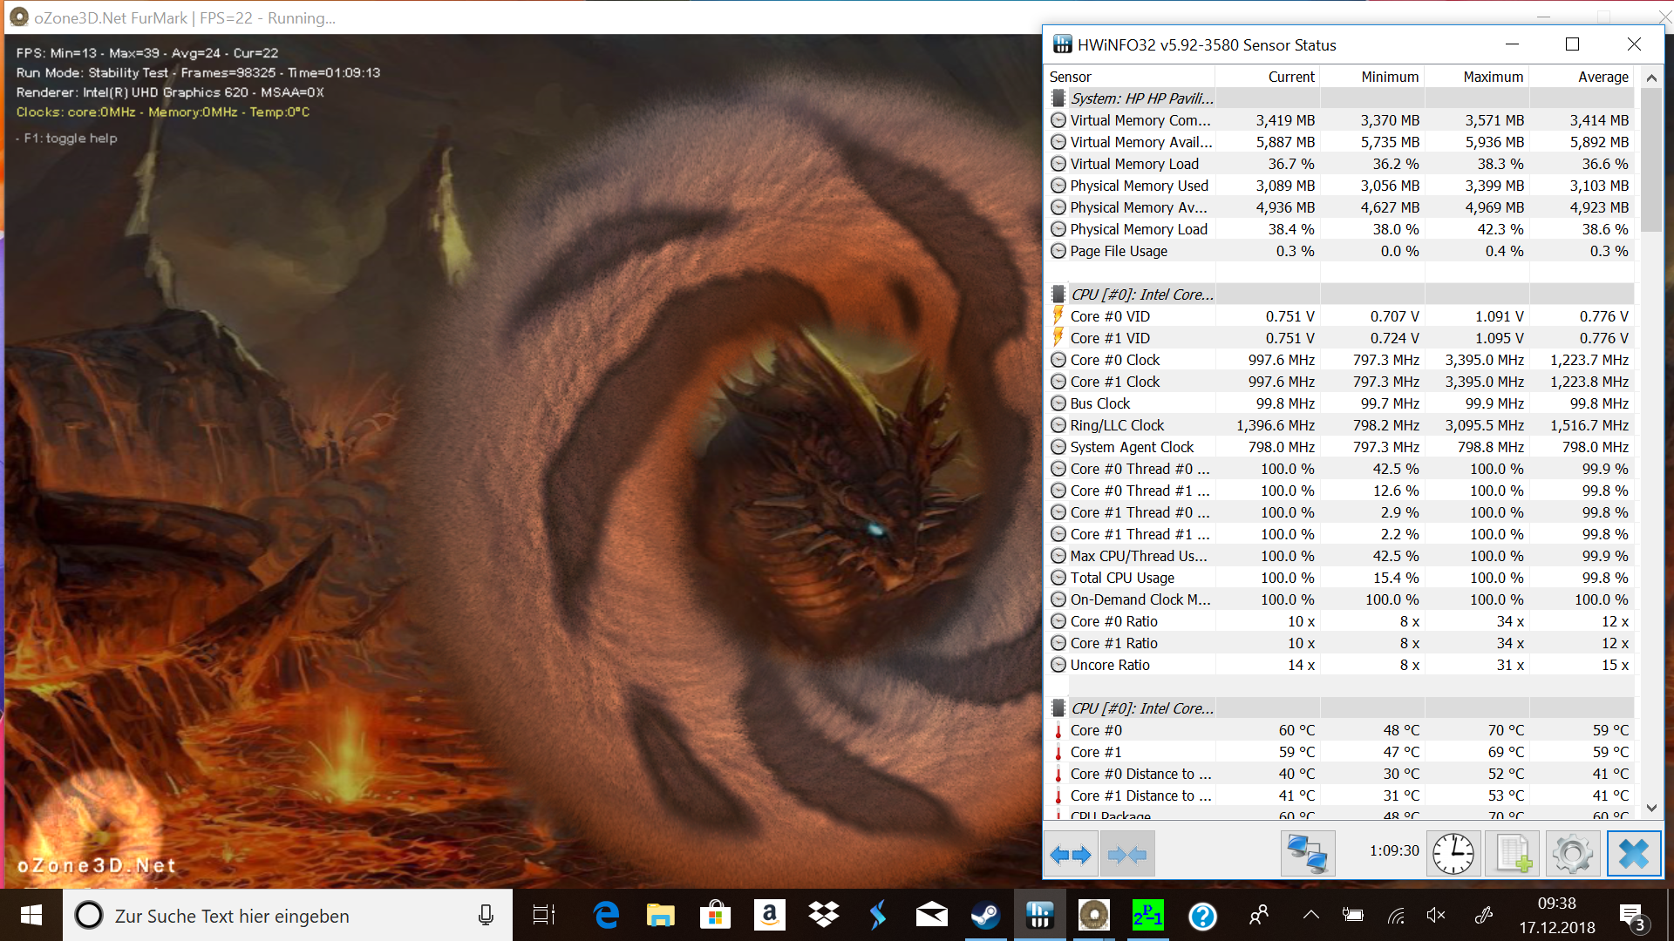Viewport: 1674px width, 941px height.
Task: Click the scrollbar down arrow in sensor list
Action: 1651,808
